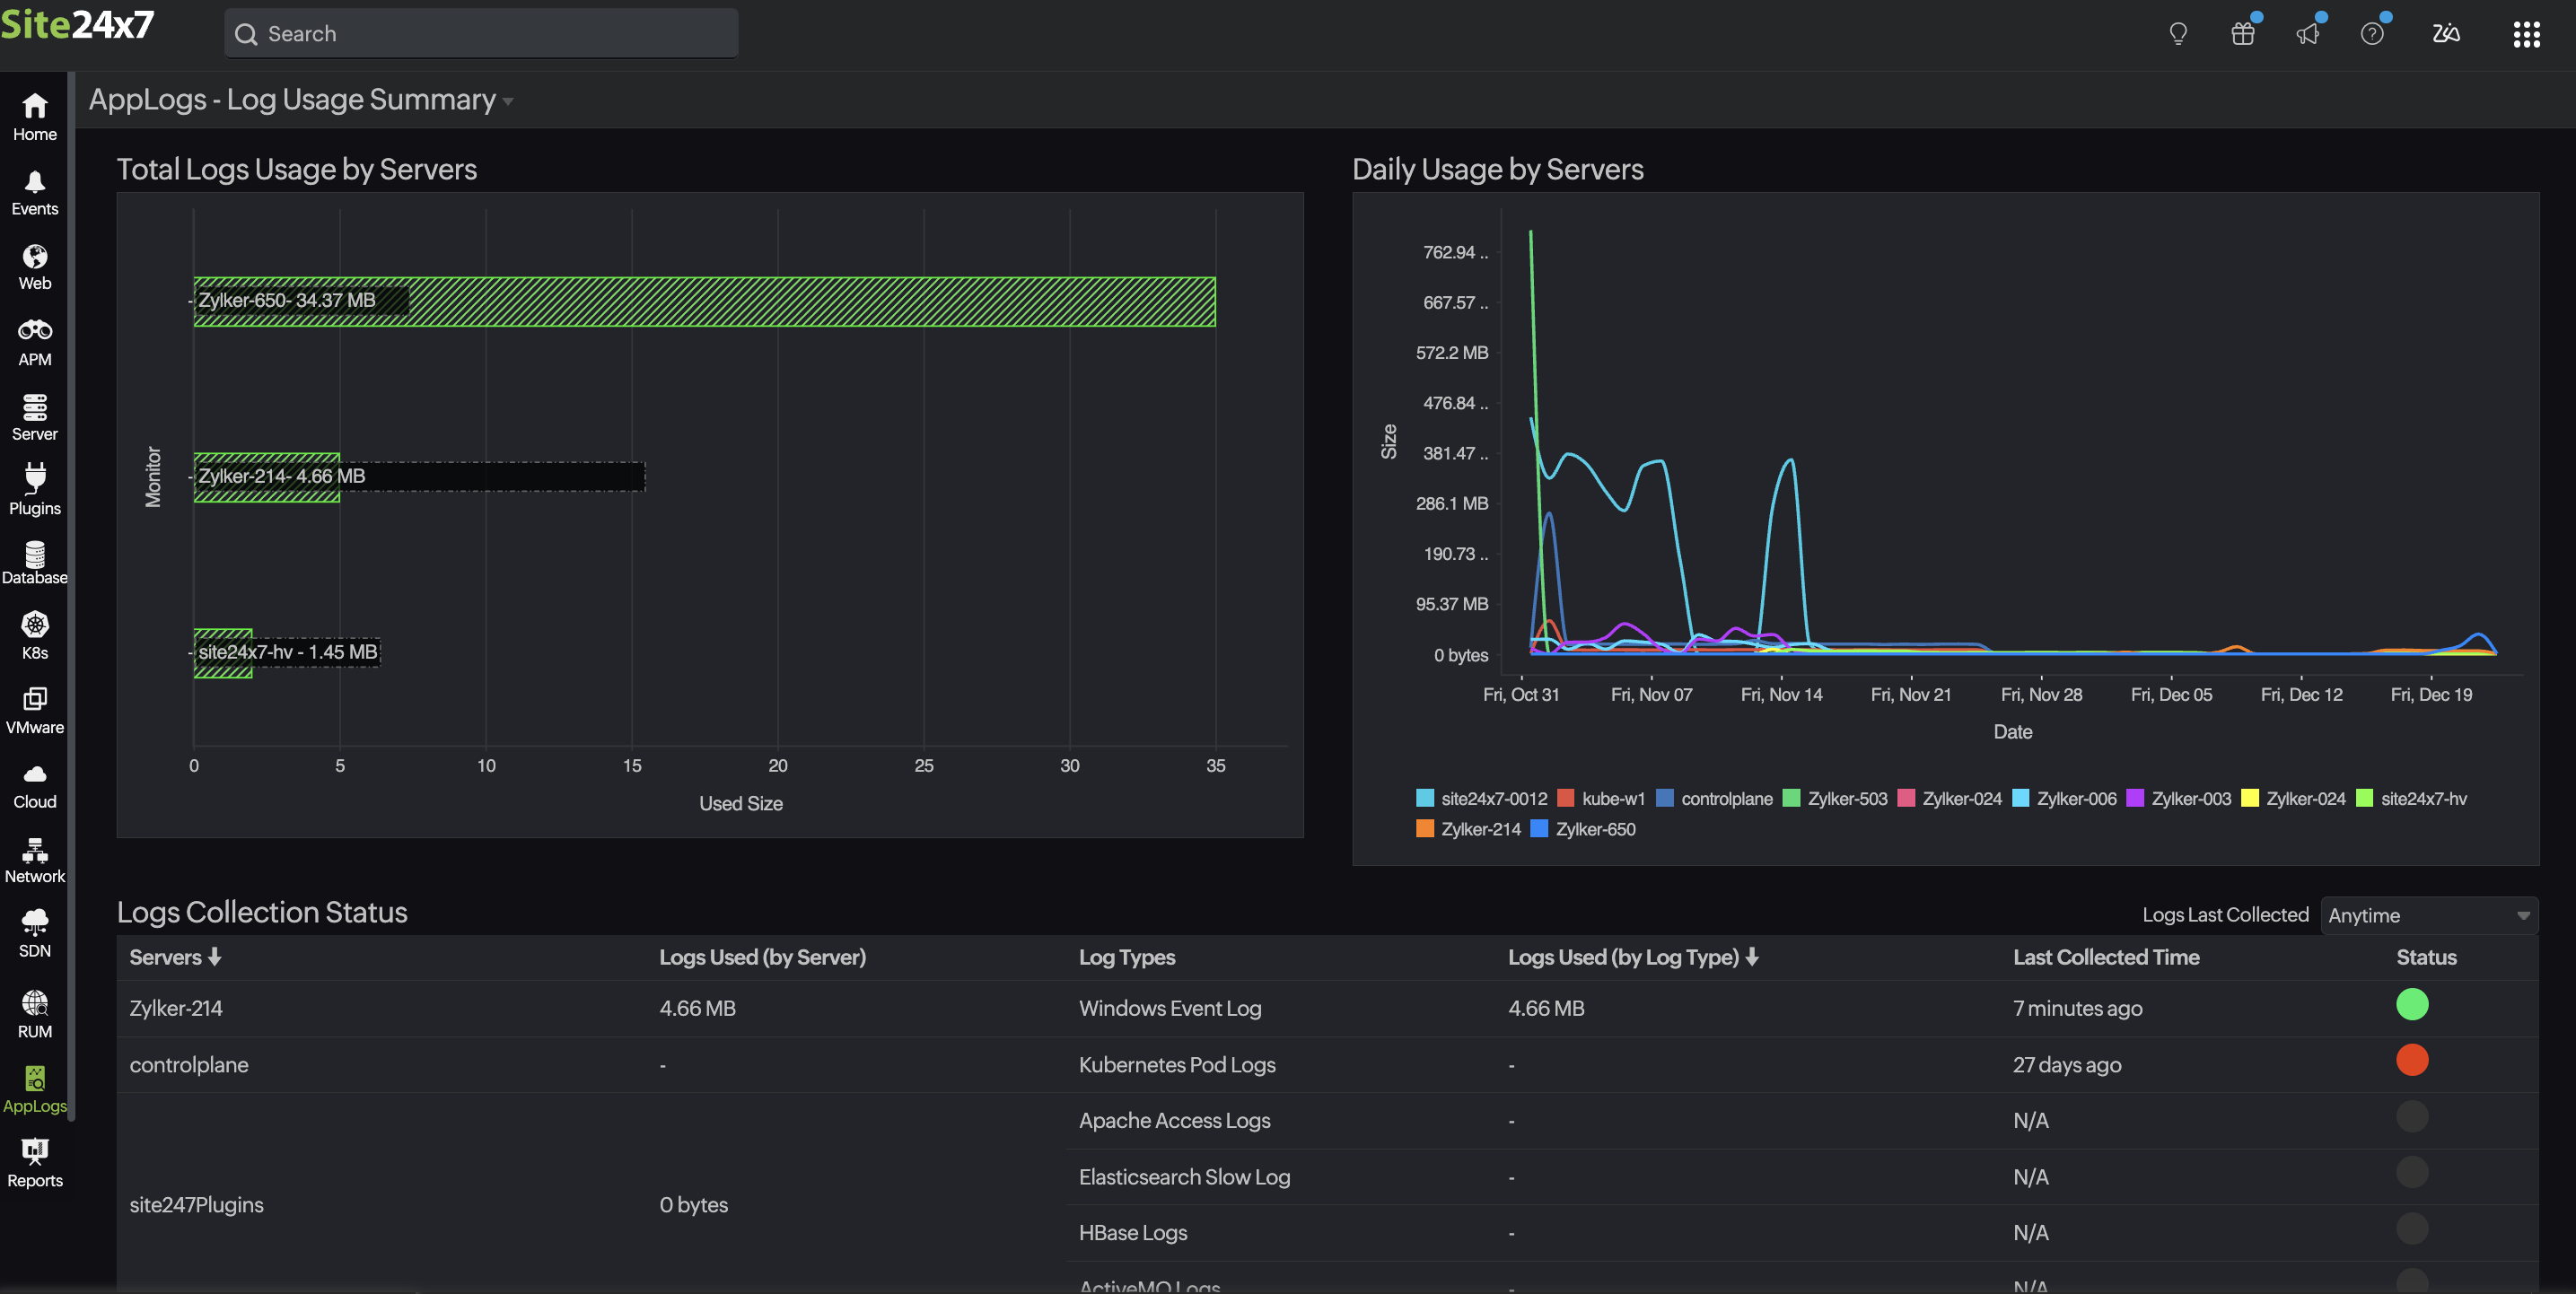Navigate to the Server monitoring section
The width and height of the screenshot is (2576, 1294).
(34, 416)
